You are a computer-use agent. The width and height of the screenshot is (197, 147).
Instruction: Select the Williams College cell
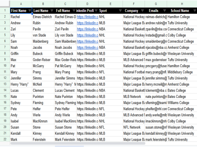tap(182, 103)
